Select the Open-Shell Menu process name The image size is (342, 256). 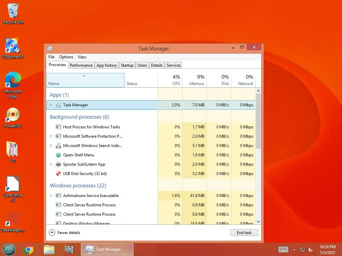pos(78,155)
